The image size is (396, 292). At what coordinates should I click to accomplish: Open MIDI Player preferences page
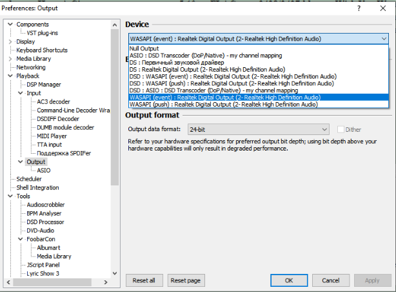point(52,136)
